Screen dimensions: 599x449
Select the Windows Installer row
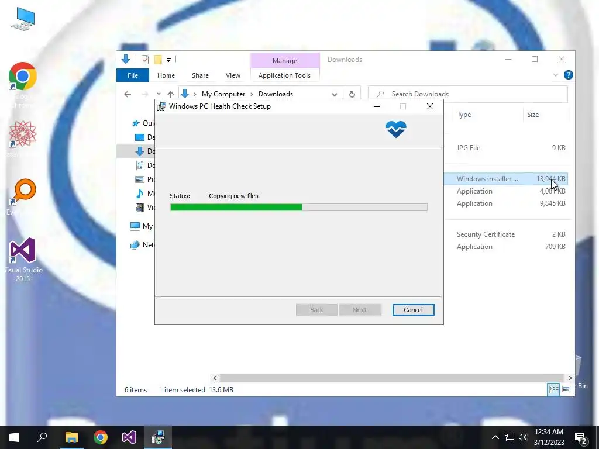(506, 179)
